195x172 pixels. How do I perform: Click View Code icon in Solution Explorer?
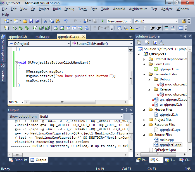tap(155, 43)
